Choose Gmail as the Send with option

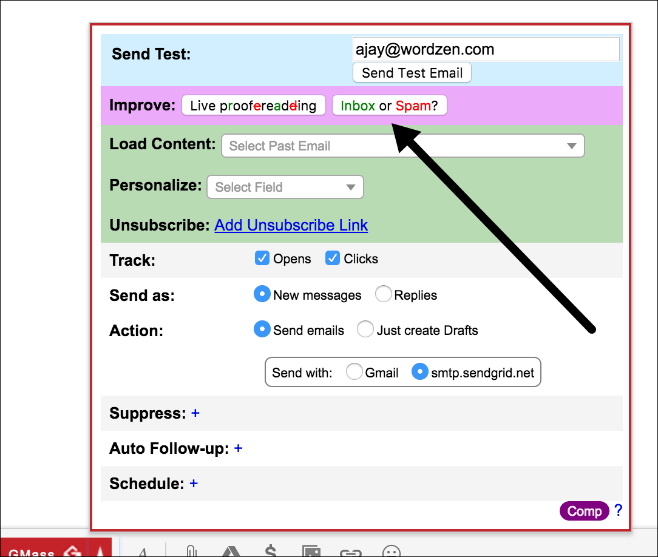(354, 371)
